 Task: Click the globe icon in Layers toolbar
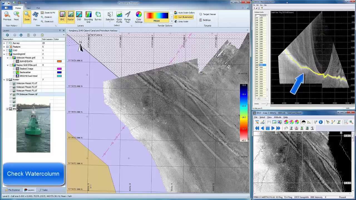[7, 35]
